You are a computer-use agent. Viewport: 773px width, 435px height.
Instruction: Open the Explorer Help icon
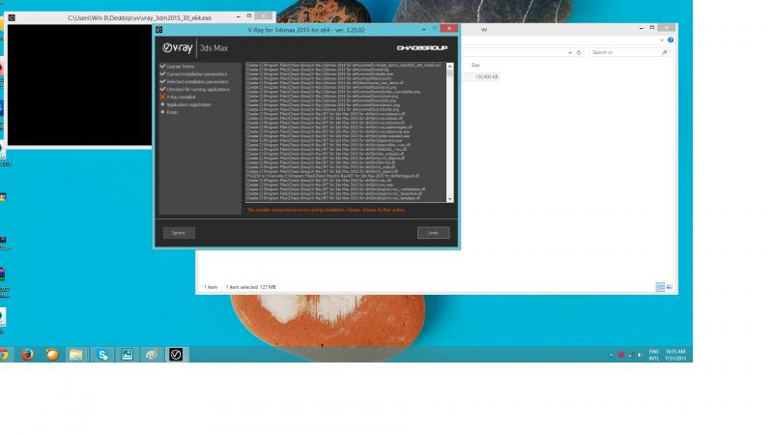point(671,40)
